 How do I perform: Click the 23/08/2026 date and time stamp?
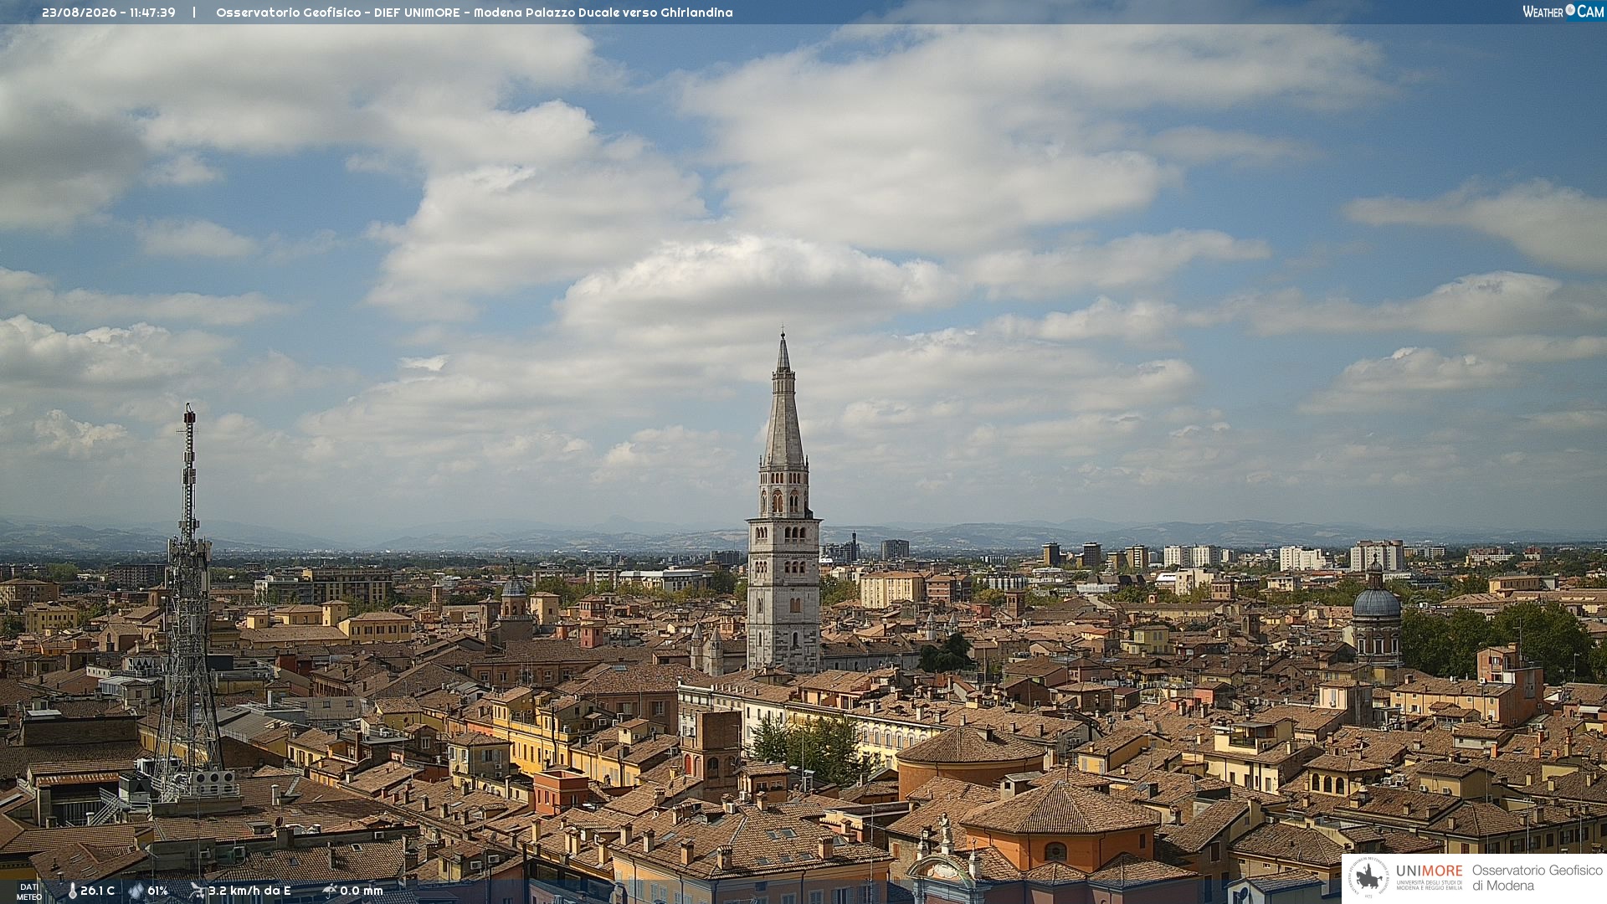point(109,13)
